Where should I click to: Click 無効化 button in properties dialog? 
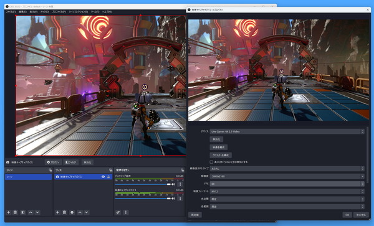pyautogui.click(x=216, y=139)
